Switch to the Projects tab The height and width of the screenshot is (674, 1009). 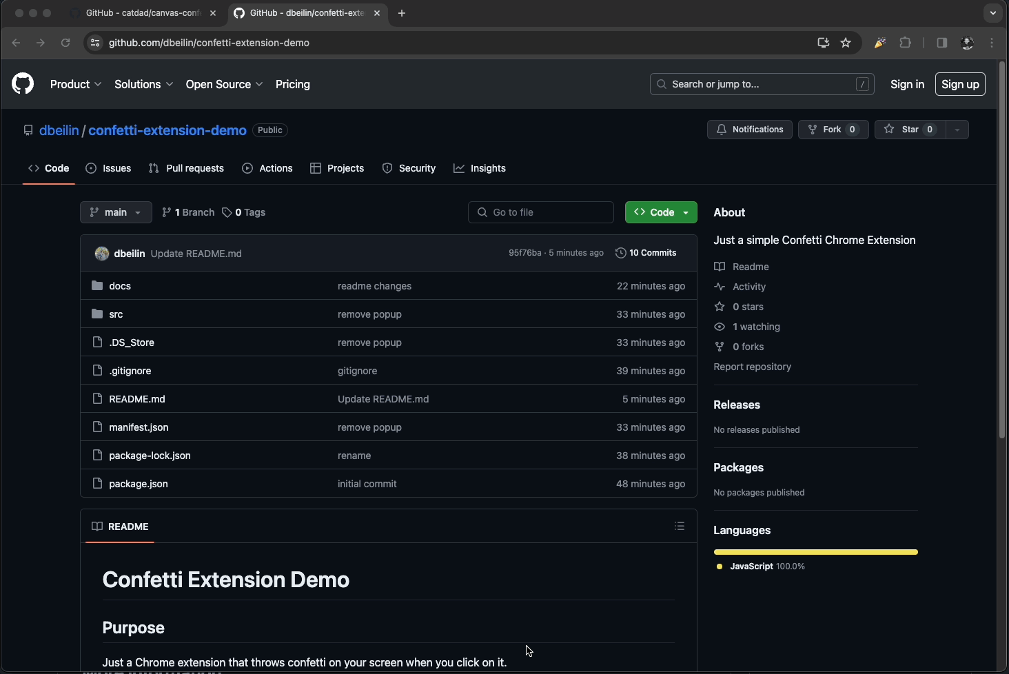pos(337,168)
